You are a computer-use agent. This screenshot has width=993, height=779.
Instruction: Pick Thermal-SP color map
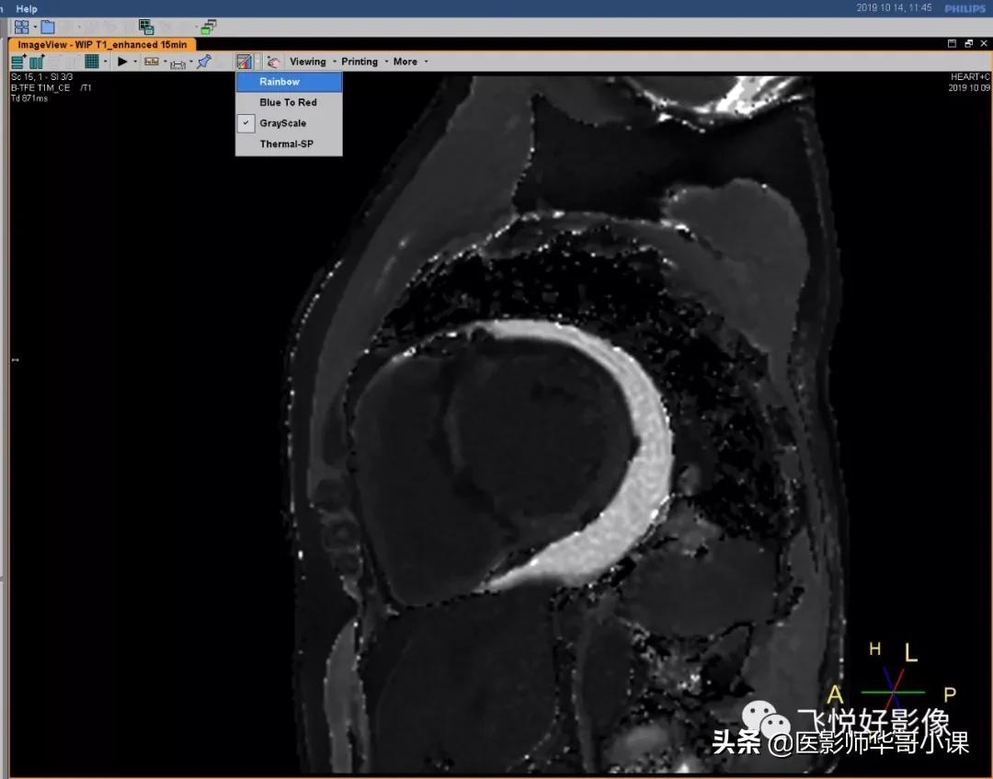point(286,143)
